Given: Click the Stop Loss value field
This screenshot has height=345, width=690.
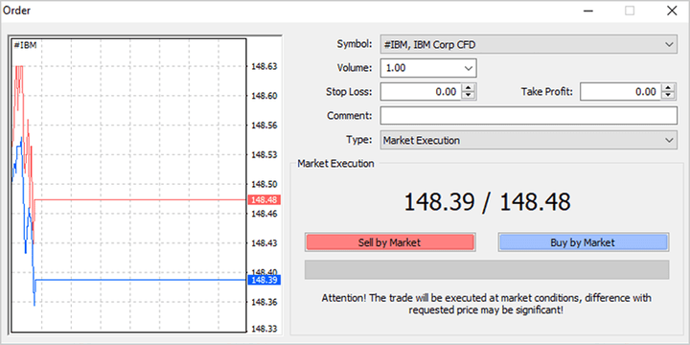Looking at the screenshot, I should tap(421, 92).
